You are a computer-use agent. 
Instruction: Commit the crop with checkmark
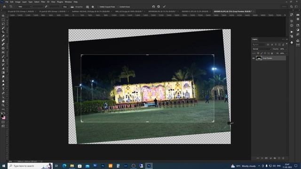[x=164, y=7]
